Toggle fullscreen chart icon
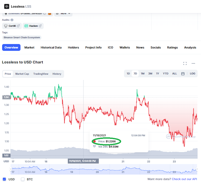201x184 pixels. click(x=185, y=63)
